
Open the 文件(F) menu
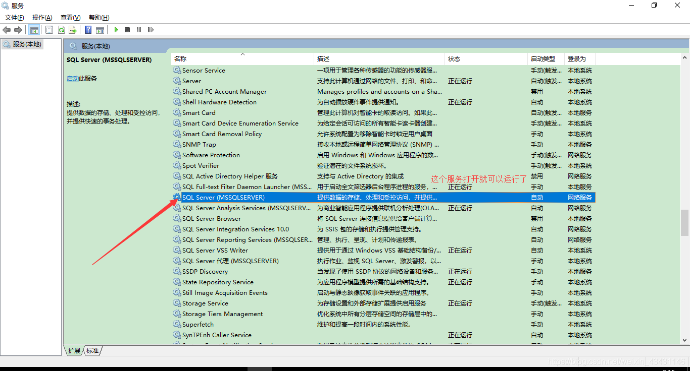[x=14, y=18]
